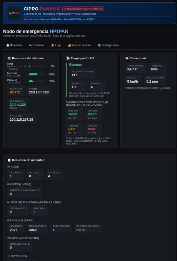Click the Humedad value 99%
The image size is (177, 261).
(154, 69)
